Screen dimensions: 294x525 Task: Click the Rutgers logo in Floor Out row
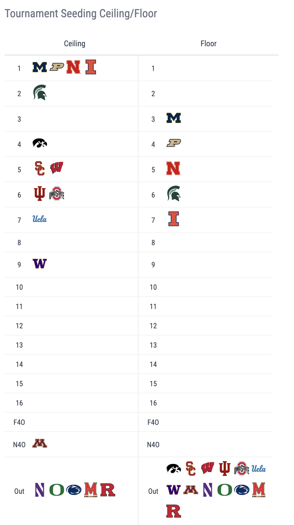tap(174, 511)
